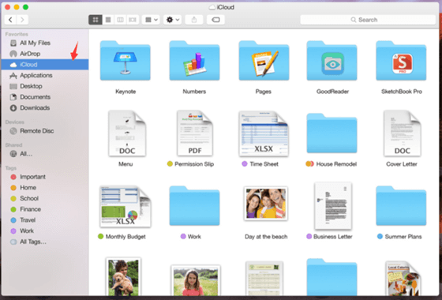This screenshot has width=442, height=300.
Task: Select the Menu DOC file
Action: click(x=127, y=133)
